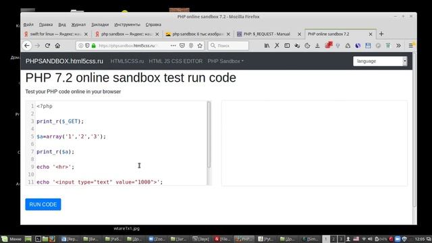Viewport: 432px width, 243px height.
Task: Open the Вид menu
Action: [62, 24]
